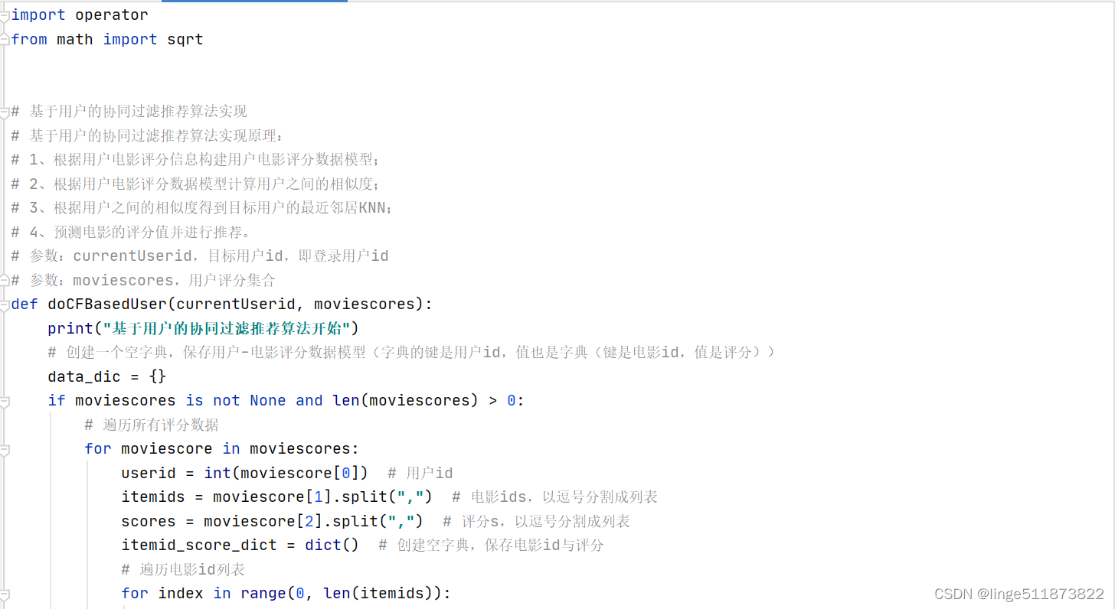Click comment line '# 1、根据用户电影评分信息构建用户电影评分数据模型；'

(195, 160)
